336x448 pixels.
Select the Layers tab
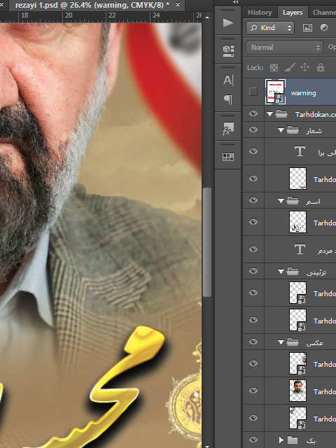(x=293, y=13)
